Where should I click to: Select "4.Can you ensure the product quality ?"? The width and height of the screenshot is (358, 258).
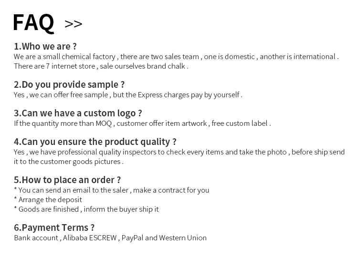95,142
